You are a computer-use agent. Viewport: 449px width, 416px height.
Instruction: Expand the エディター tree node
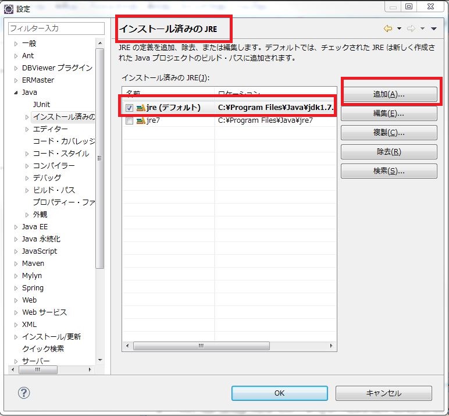tap(27, 129)
